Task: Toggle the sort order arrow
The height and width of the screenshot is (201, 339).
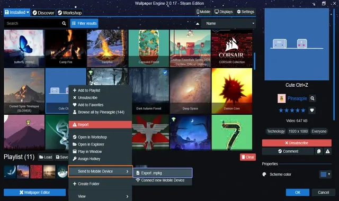Action: coord(198,23)
